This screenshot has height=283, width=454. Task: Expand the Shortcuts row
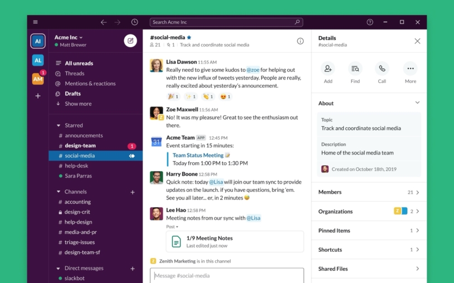pyautogui.click(x=369, y=250)
